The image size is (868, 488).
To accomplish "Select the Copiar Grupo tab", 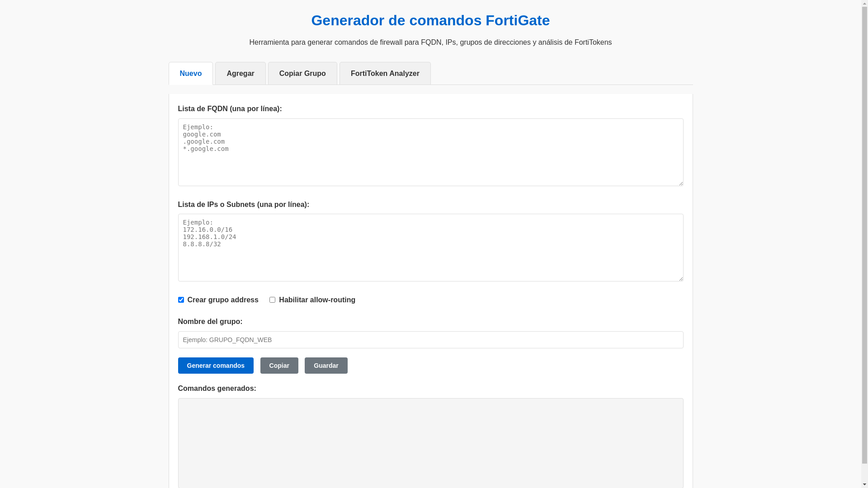I will pos(302,73).
